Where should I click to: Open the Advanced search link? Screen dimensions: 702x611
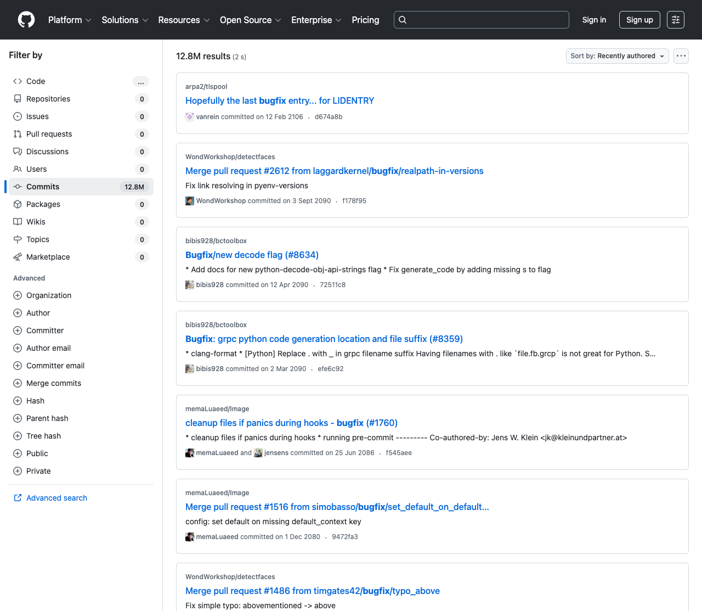[x=56, y=498]
